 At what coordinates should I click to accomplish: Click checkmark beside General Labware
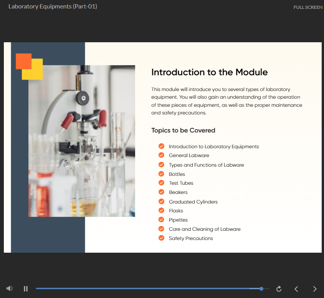pyautogui.click(x=161, y=155)
